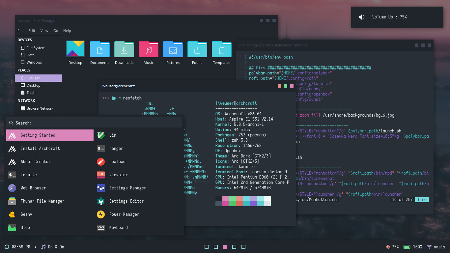
Task: Launch Thunar File Manager from the launcher
Action: click(x=50, y=201)
